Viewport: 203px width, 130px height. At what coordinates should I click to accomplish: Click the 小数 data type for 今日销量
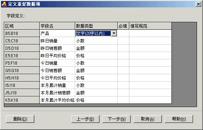click(x=96, y=63)
